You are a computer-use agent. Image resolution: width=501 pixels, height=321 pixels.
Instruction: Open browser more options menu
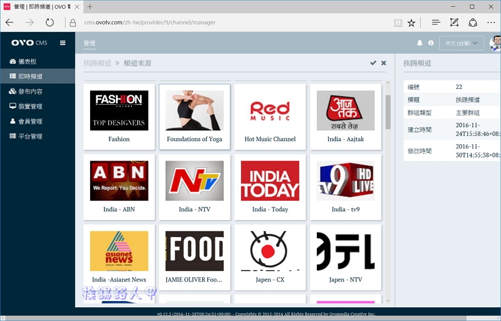tap(491, 23)
